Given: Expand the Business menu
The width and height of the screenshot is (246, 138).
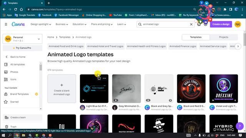Looking at the screenshot, I should coord(61,24).
